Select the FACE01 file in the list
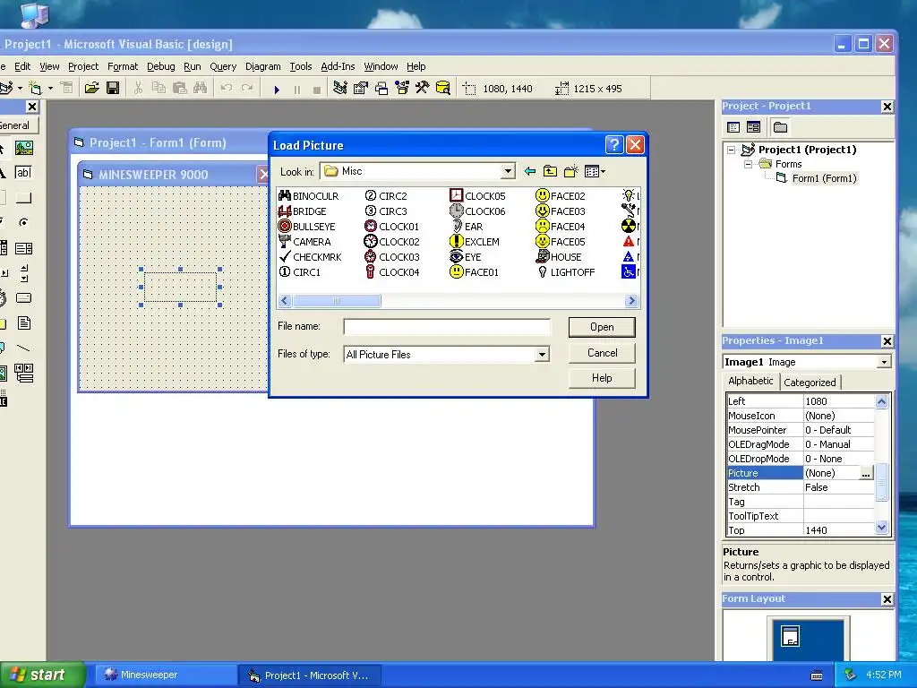This screenshot has height=688, width=917. click(475, 272)
